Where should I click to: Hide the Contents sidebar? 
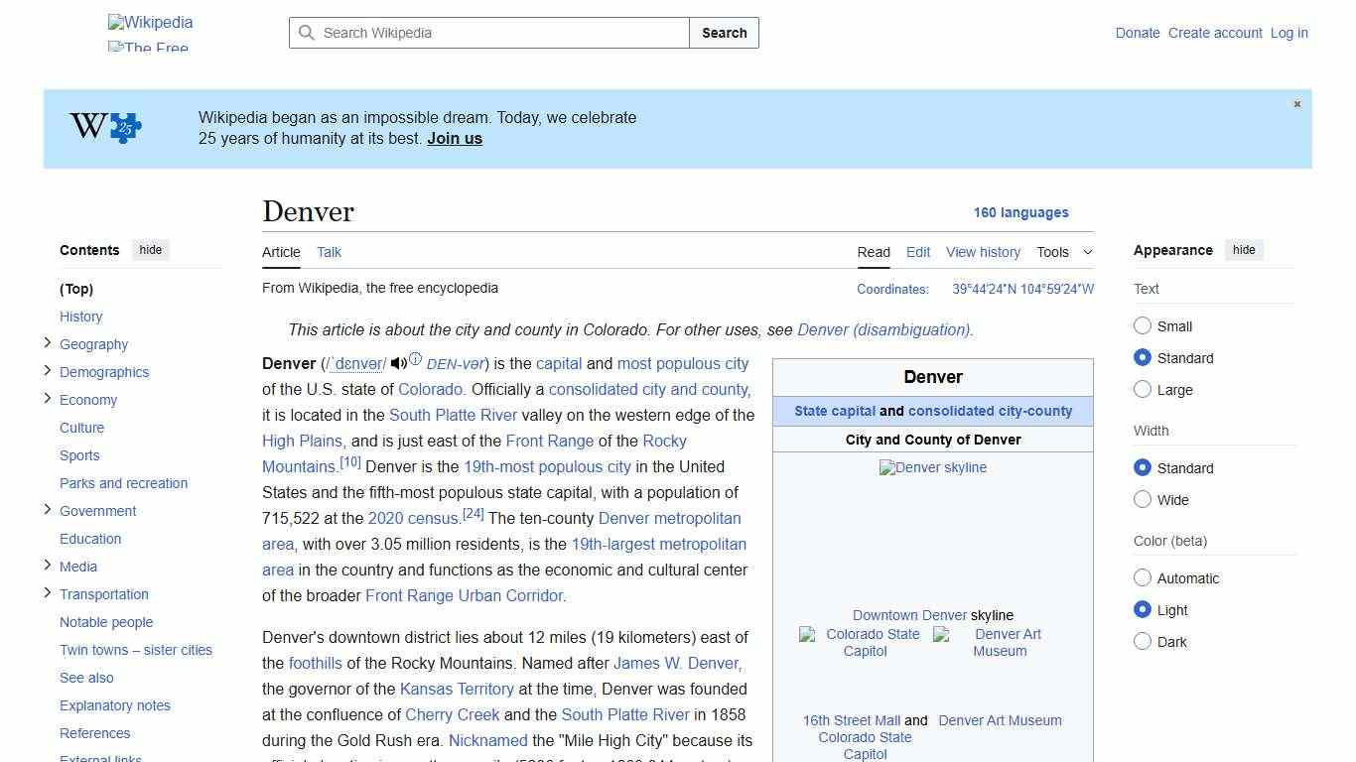coord(150,250)
